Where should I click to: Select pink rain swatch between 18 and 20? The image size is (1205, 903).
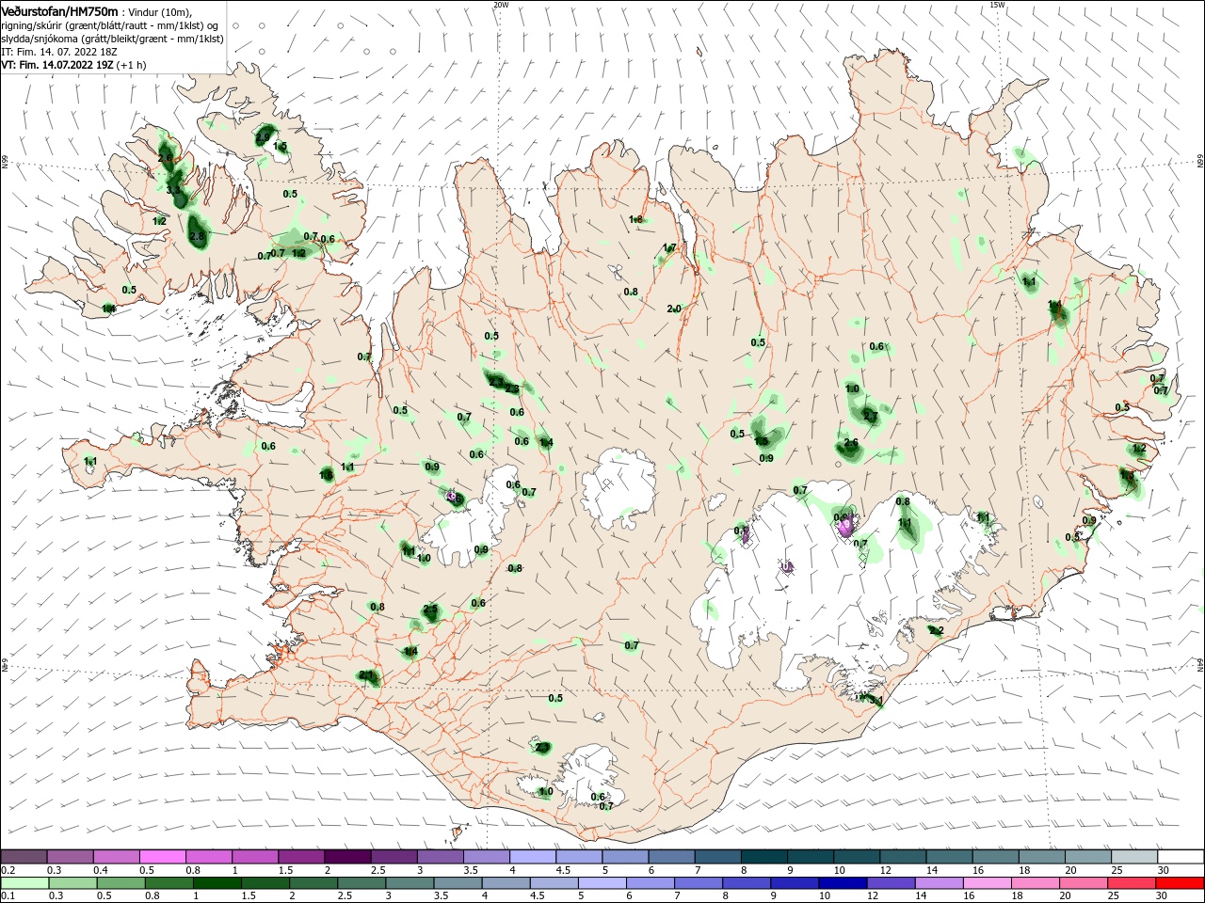(1034, 883)
